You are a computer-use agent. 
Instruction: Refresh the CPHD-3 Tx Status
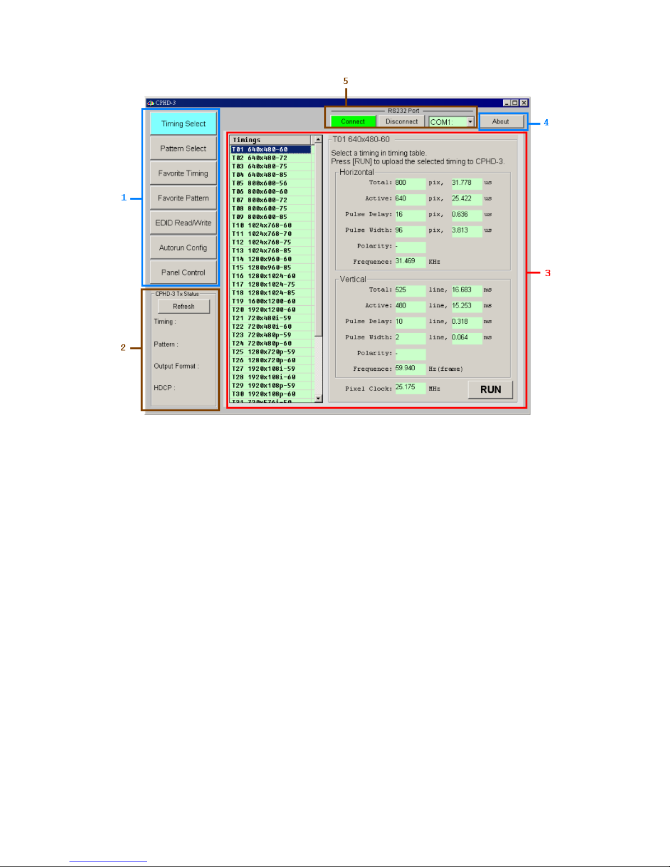(x=184, y=306)
